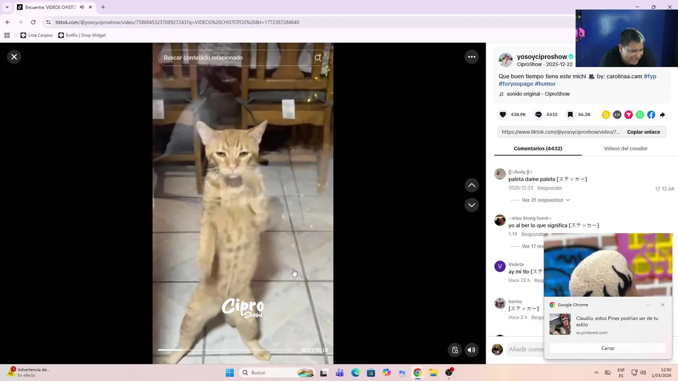Open Photoshop from taskbar

pos(402,373)
